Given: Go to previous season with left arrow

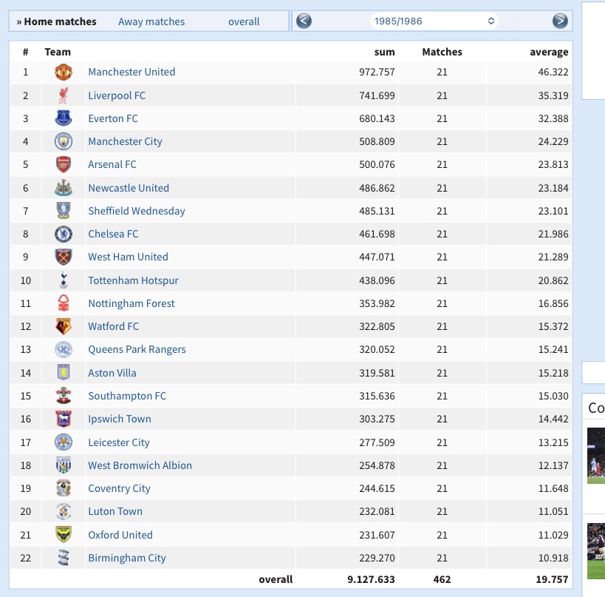Looking at the screenshot, I should [x=304, y=21].
